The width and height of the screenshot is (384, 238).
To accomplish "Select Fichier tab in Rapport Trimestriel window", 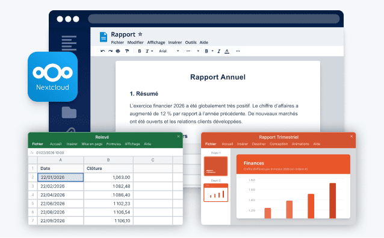I will tap(211, 144).
